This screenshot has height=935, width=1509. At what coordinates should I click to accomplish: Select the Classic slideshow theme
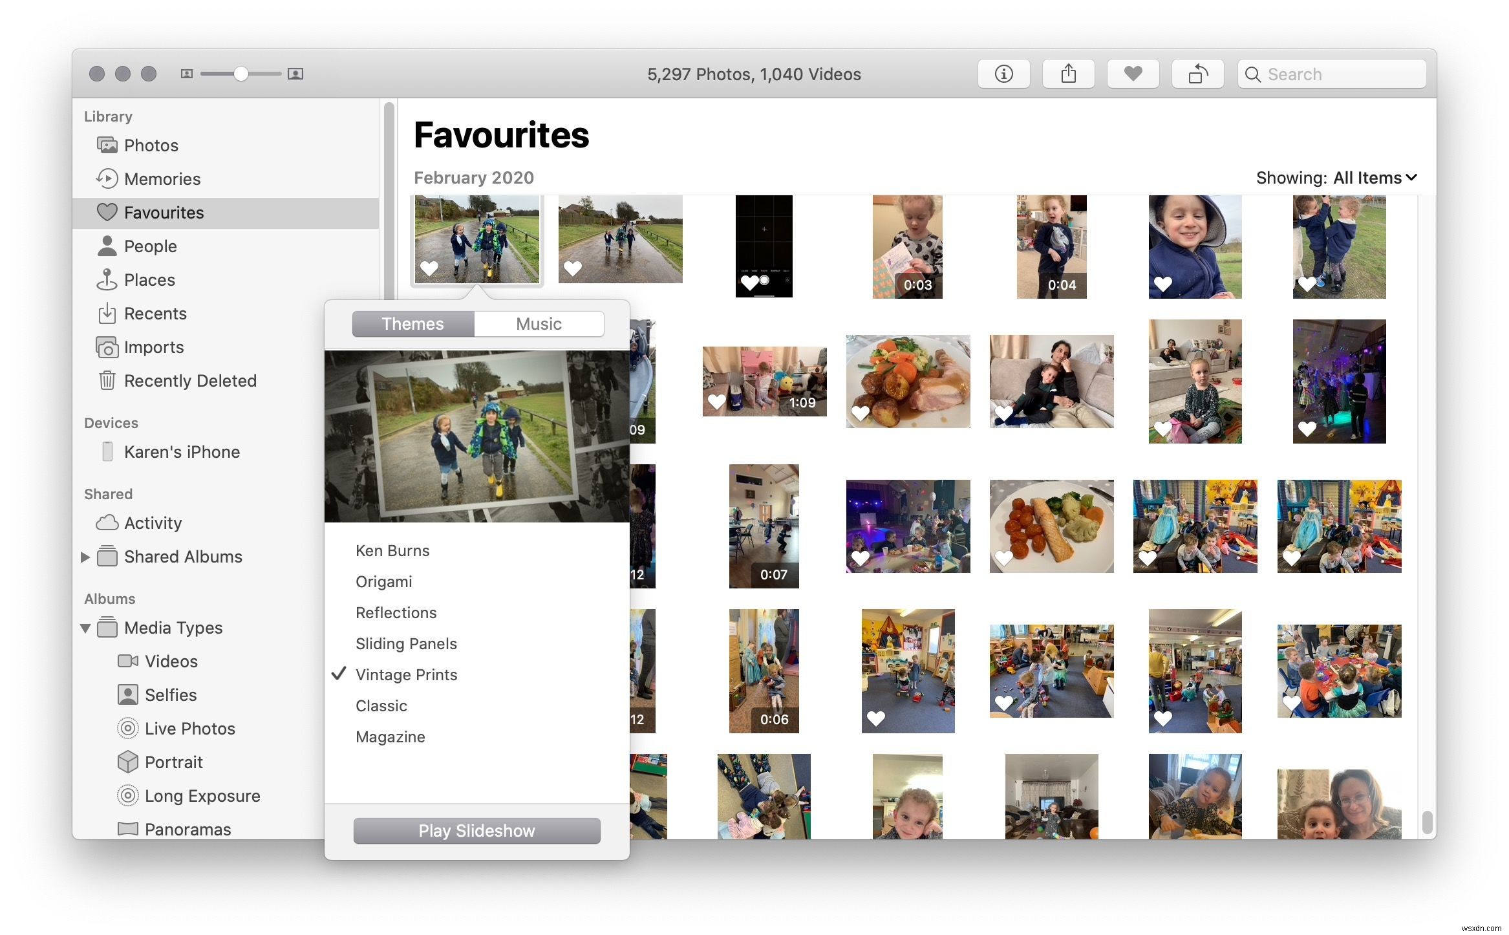tap(381, 705)
